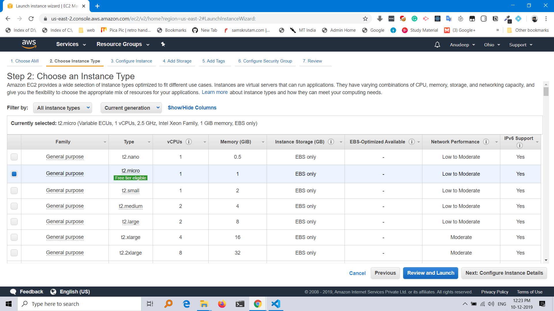The width and height of the screenshot is (554, 311).
Task: Open the Task View taskbar icon
Action: click(150, 304)
